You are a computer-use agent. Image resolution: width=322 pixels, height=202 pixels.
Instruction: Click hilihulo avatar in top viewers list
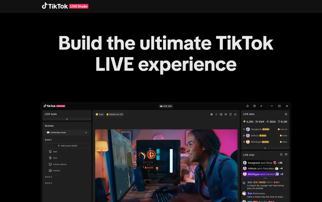coord(248,135)
